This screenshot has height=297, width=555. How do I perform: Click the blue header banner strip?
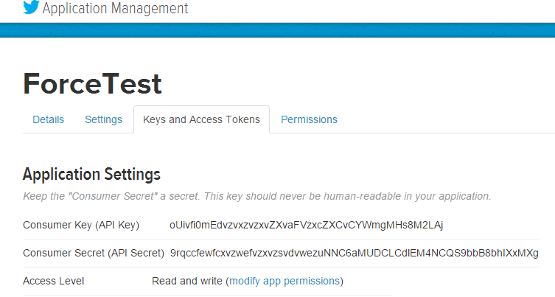[277, 30]
